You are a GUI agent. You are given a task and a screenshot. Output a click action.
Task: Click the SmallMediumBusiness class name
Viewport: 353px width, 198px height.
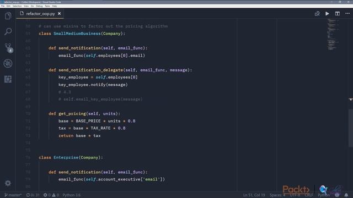click(x=77, y=34)
